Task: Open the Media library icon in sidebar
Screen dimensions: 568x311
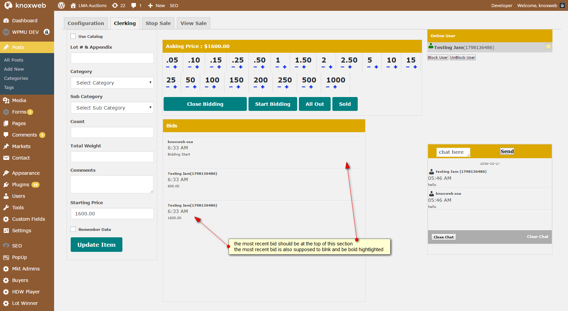Action: point(6,100)
